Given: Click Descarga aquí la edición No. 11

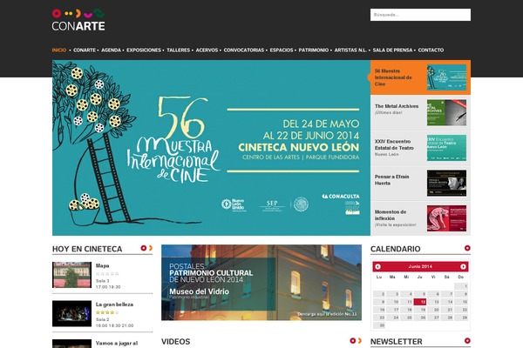Looking at the screenshot, I should click(x=327, y=314).
